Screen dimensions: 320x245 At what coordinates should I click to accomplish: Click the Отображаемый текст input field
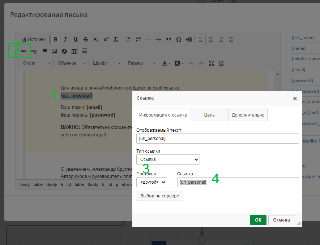coord(217,139)
